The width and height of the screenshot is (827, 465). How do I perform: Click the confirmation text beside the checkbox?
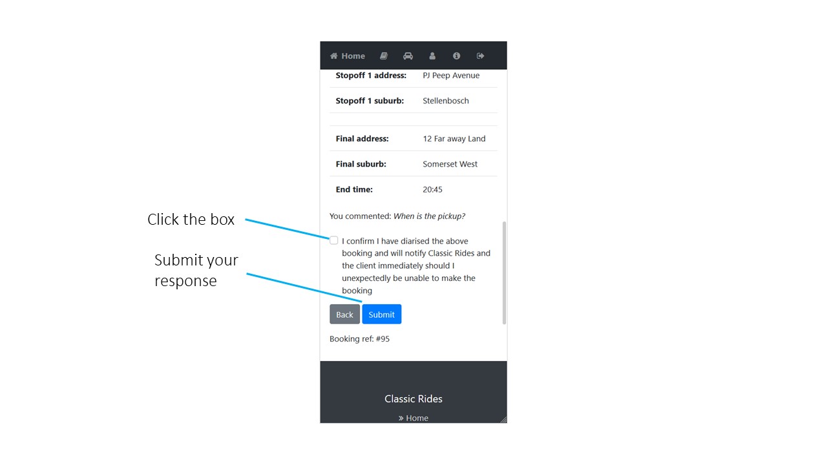coord(416,265)
